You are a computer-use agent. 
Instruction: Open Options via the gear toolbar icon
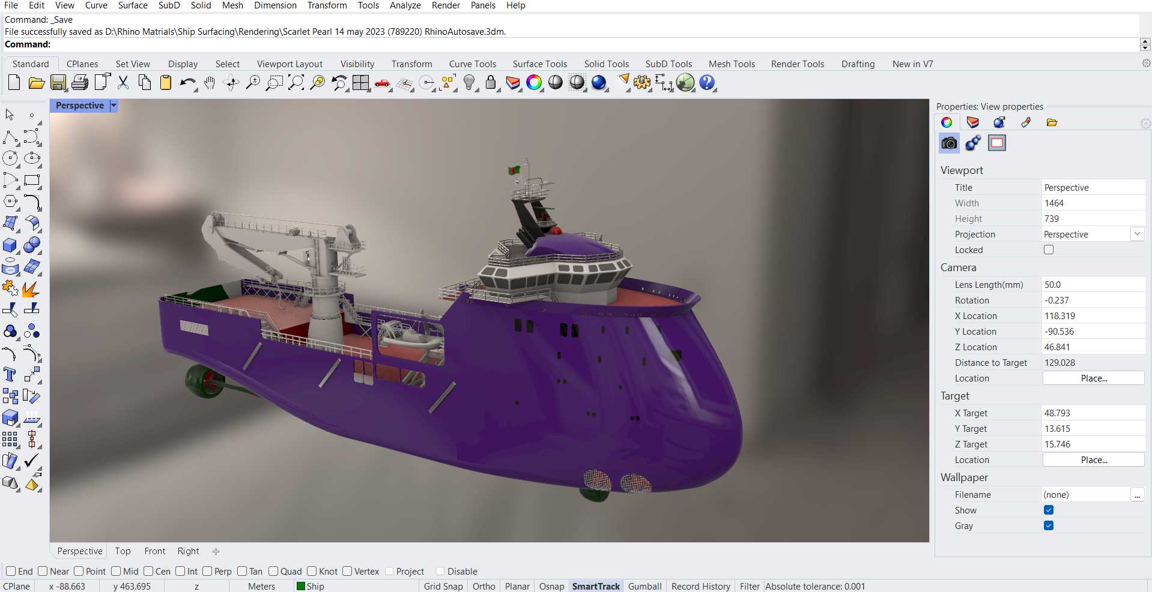[x=642, y=83]
